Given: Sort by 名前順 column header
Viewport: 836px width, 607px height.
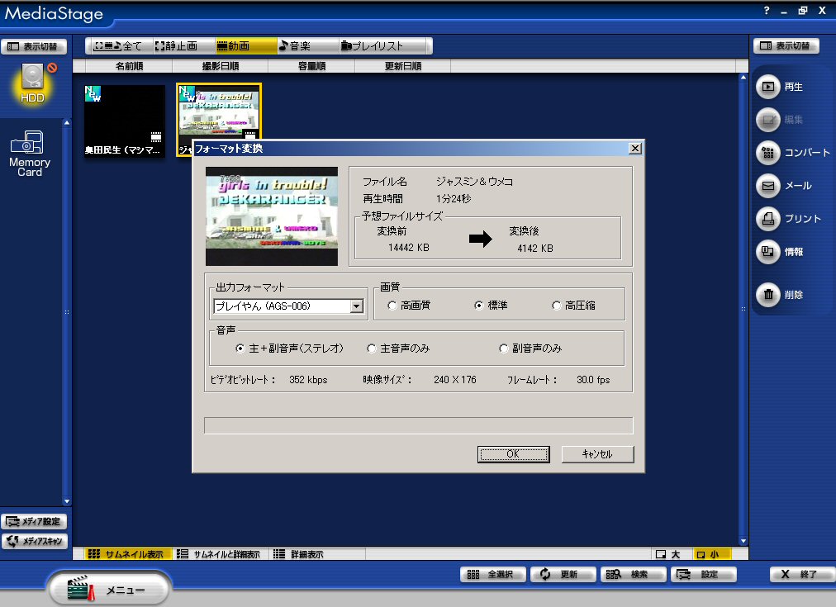Looking at the screenshot, I should (x=129, y=66).
